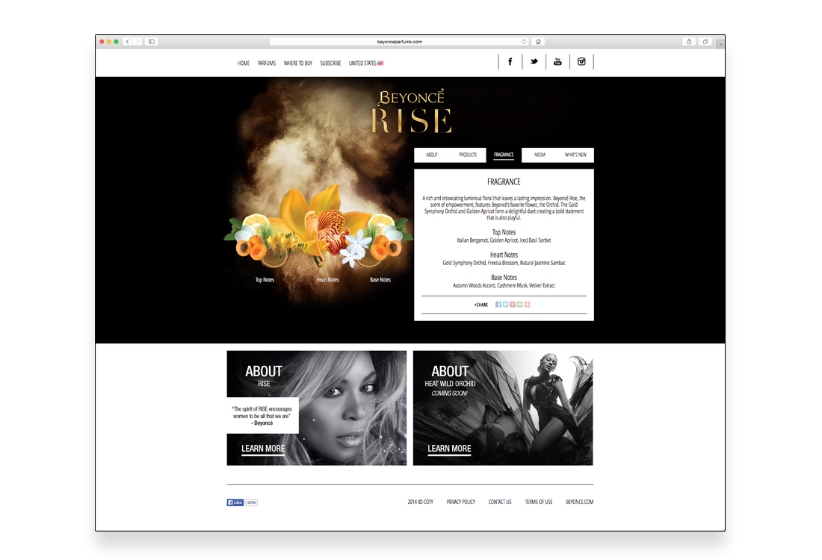Image resolution: width=822 pixels, height=560 pixels.
Task: Open the PRIVACY POLICY footer link
Action: tap(461, 502)
